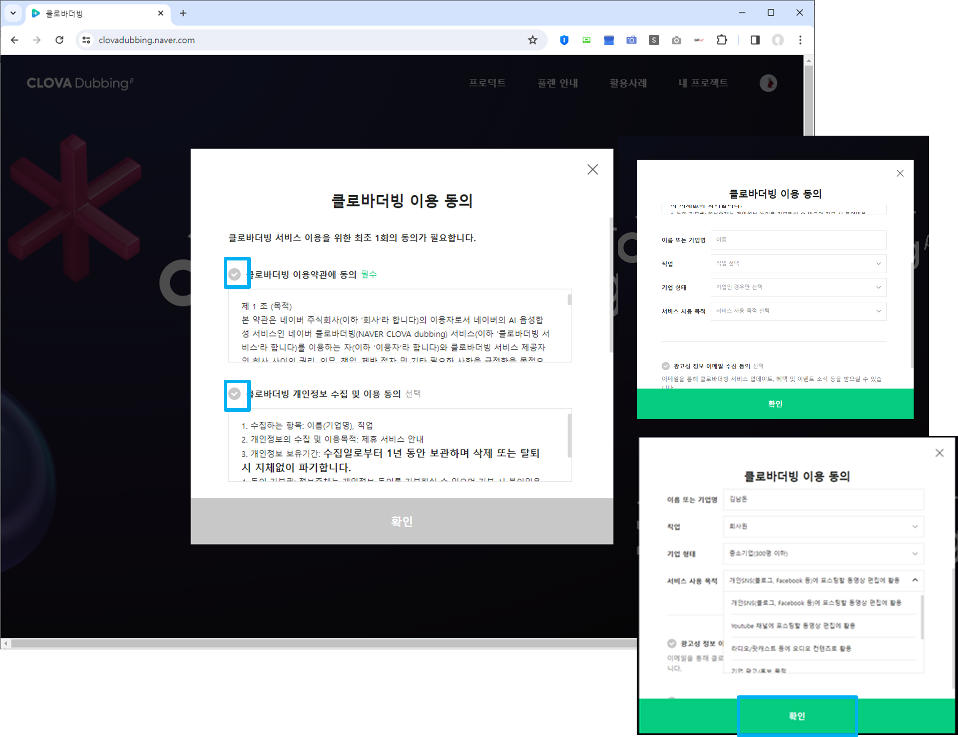Open the 서비스 사용 목적 선택 dropdown
The image size is (958, 737).
798,310
